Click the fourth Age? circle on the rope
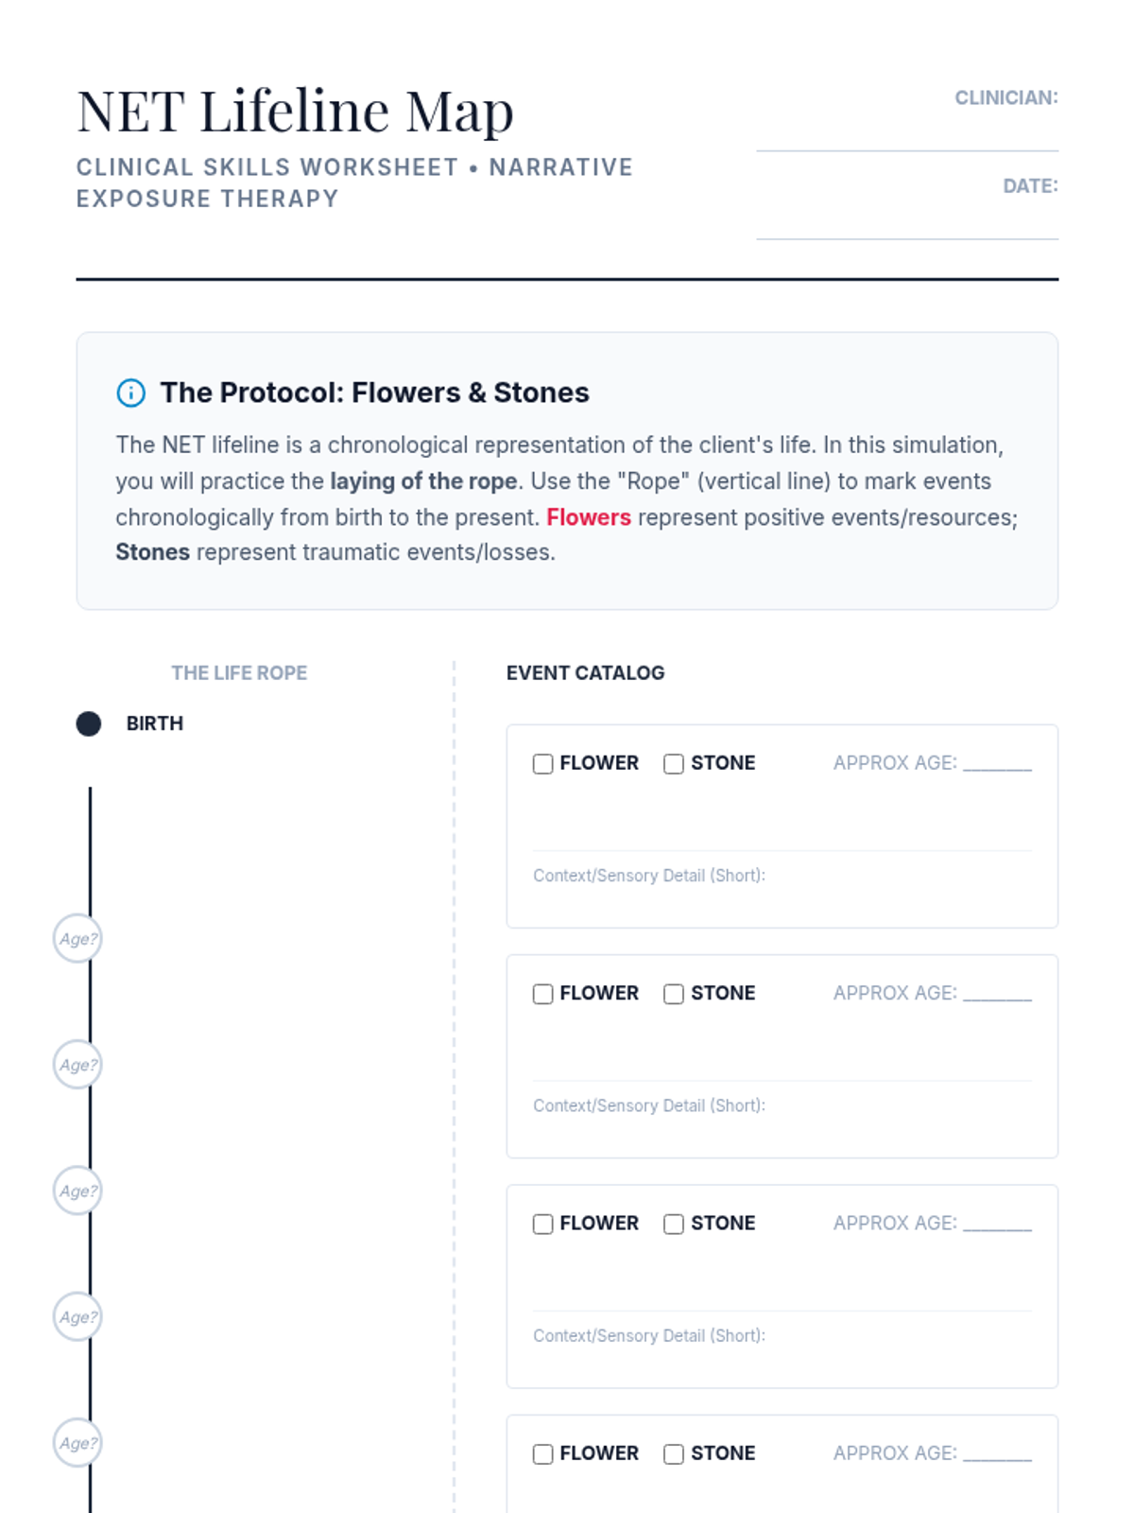Viewport: 1134px width, 1513px height. 77,1316
